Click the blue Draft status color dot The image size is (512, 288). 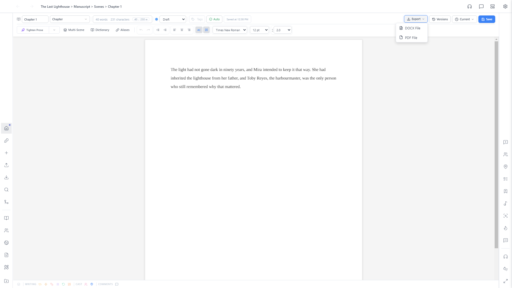click(157, 19)
